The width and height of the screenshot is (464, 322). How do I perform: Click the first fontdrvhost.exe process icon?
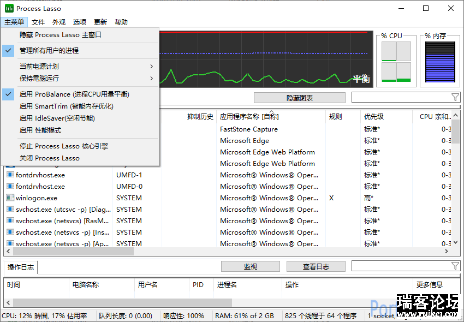10,175
